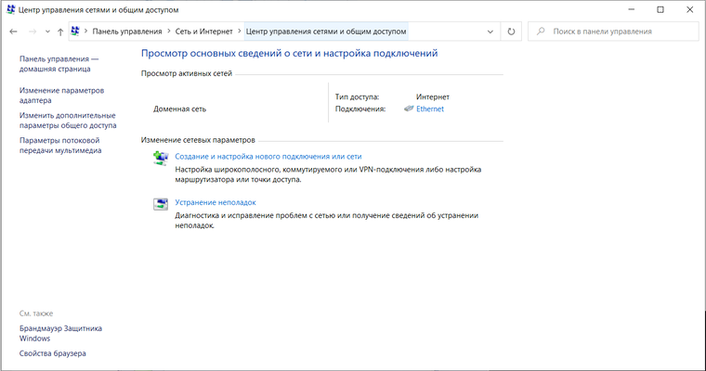
Task: Click the Ethernet connection icon
Action: 409,109
